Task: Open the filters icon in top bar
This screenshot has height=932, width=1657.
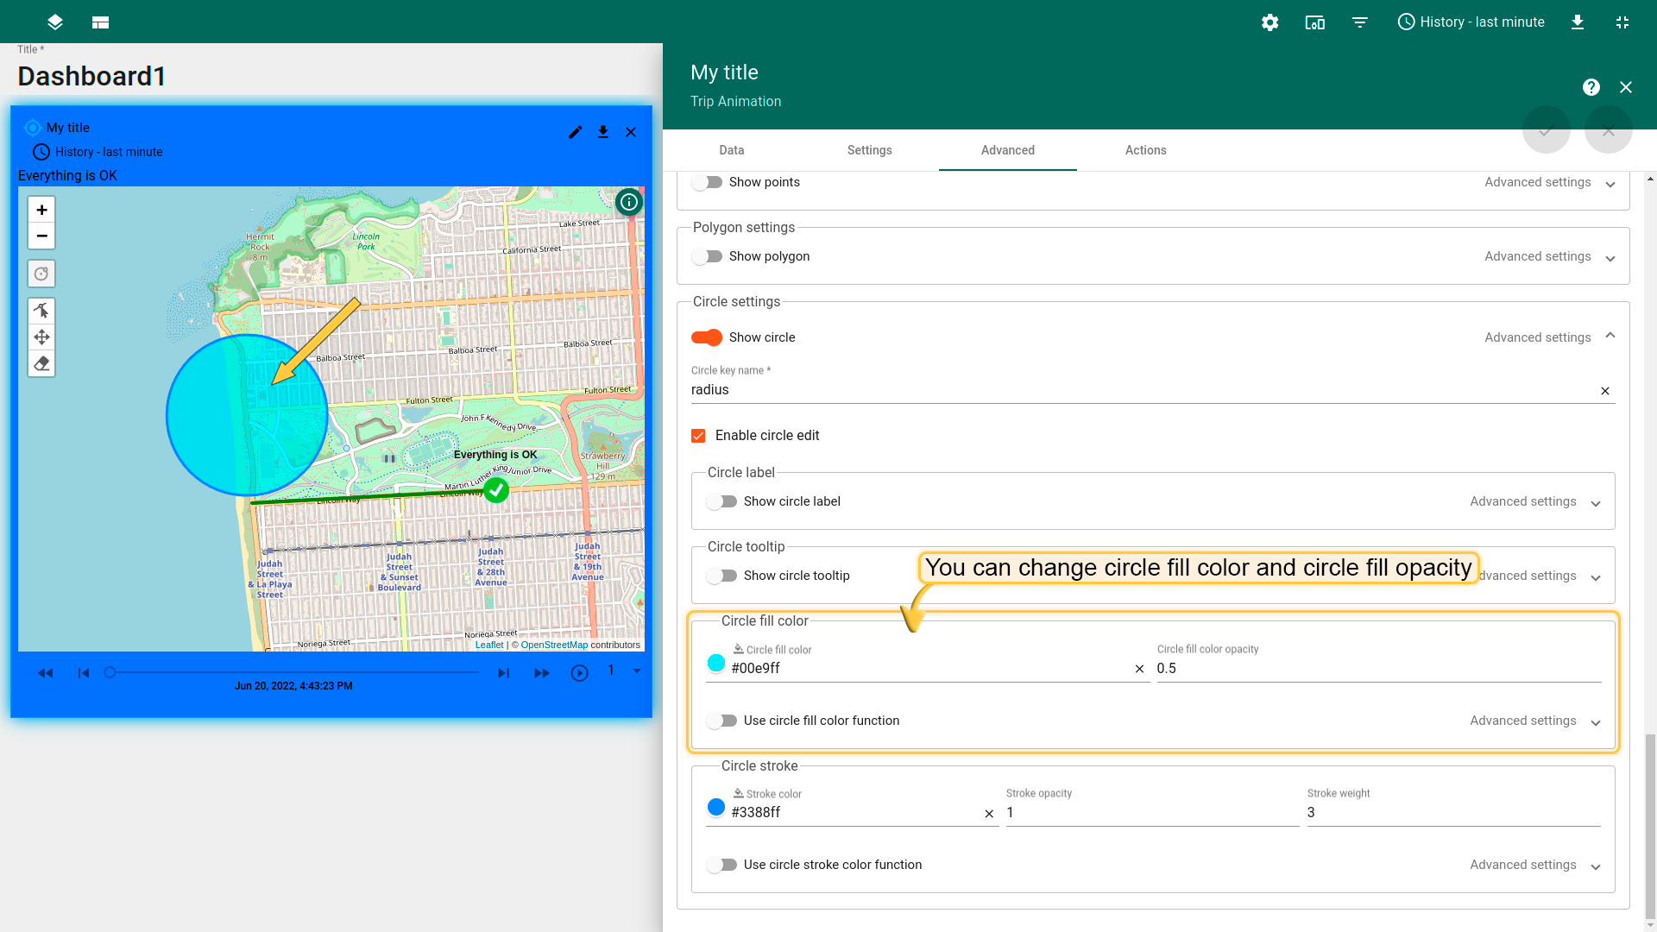Action: pyautogui.click(x=1359, y=22)
